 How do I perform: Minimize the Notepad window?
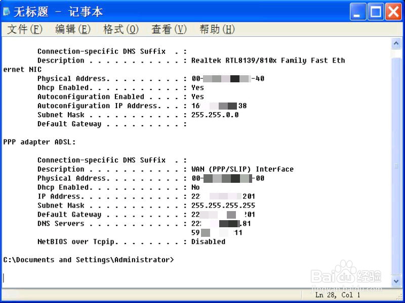(358, 12)
